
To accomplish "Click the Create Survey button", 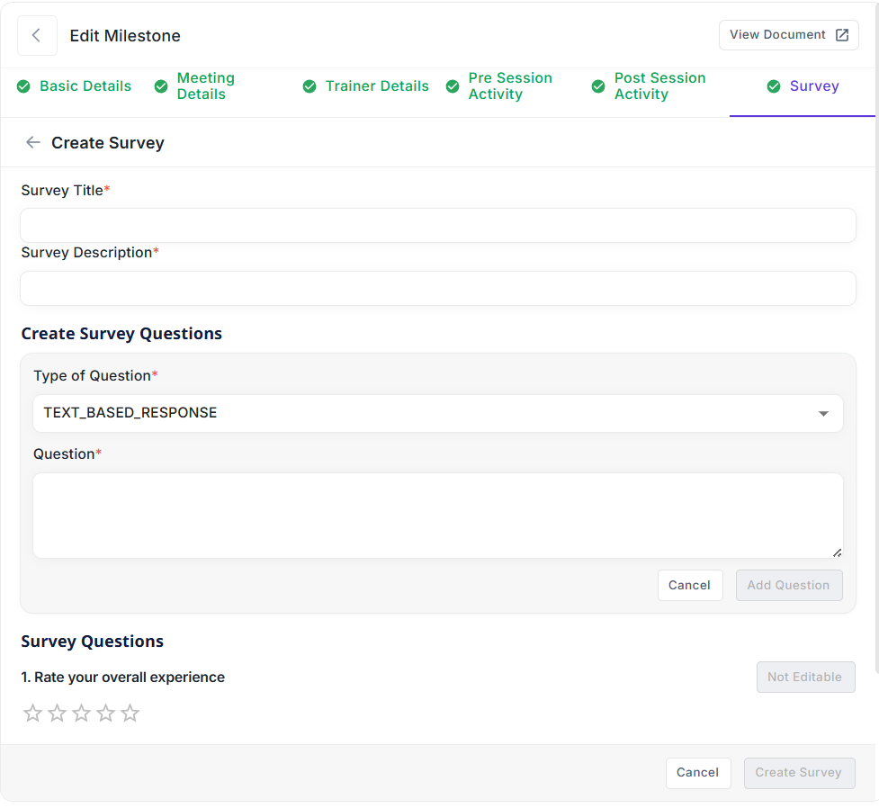I will tap(798, 772).
